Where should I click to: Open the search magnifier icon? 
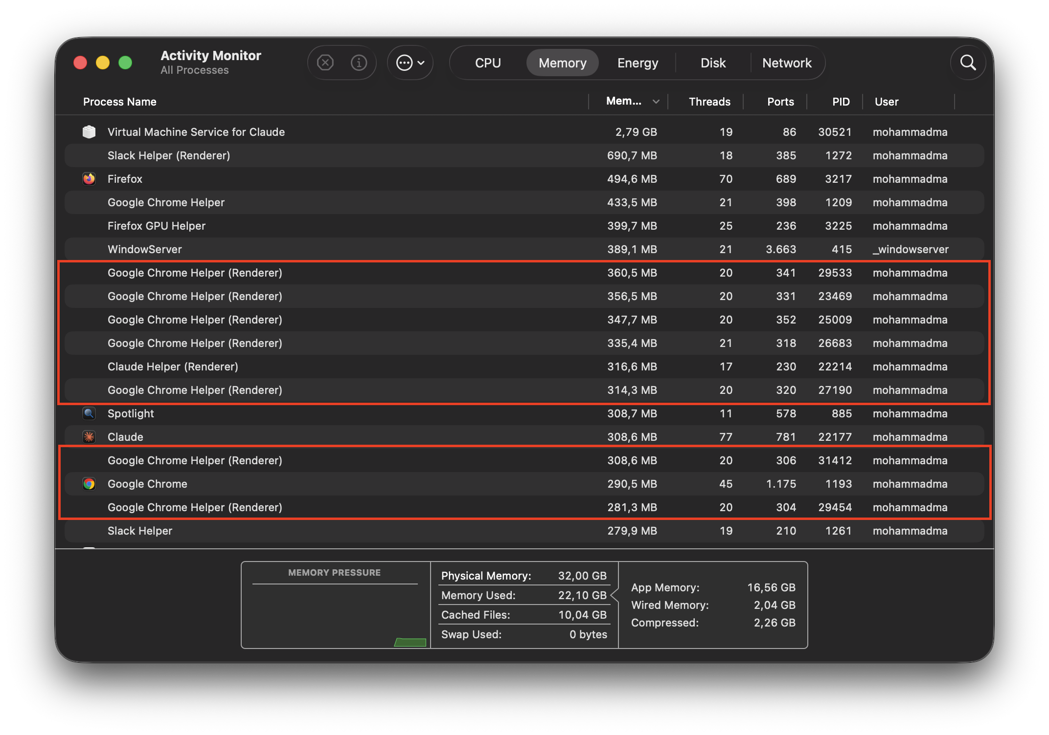coord(968,63)
